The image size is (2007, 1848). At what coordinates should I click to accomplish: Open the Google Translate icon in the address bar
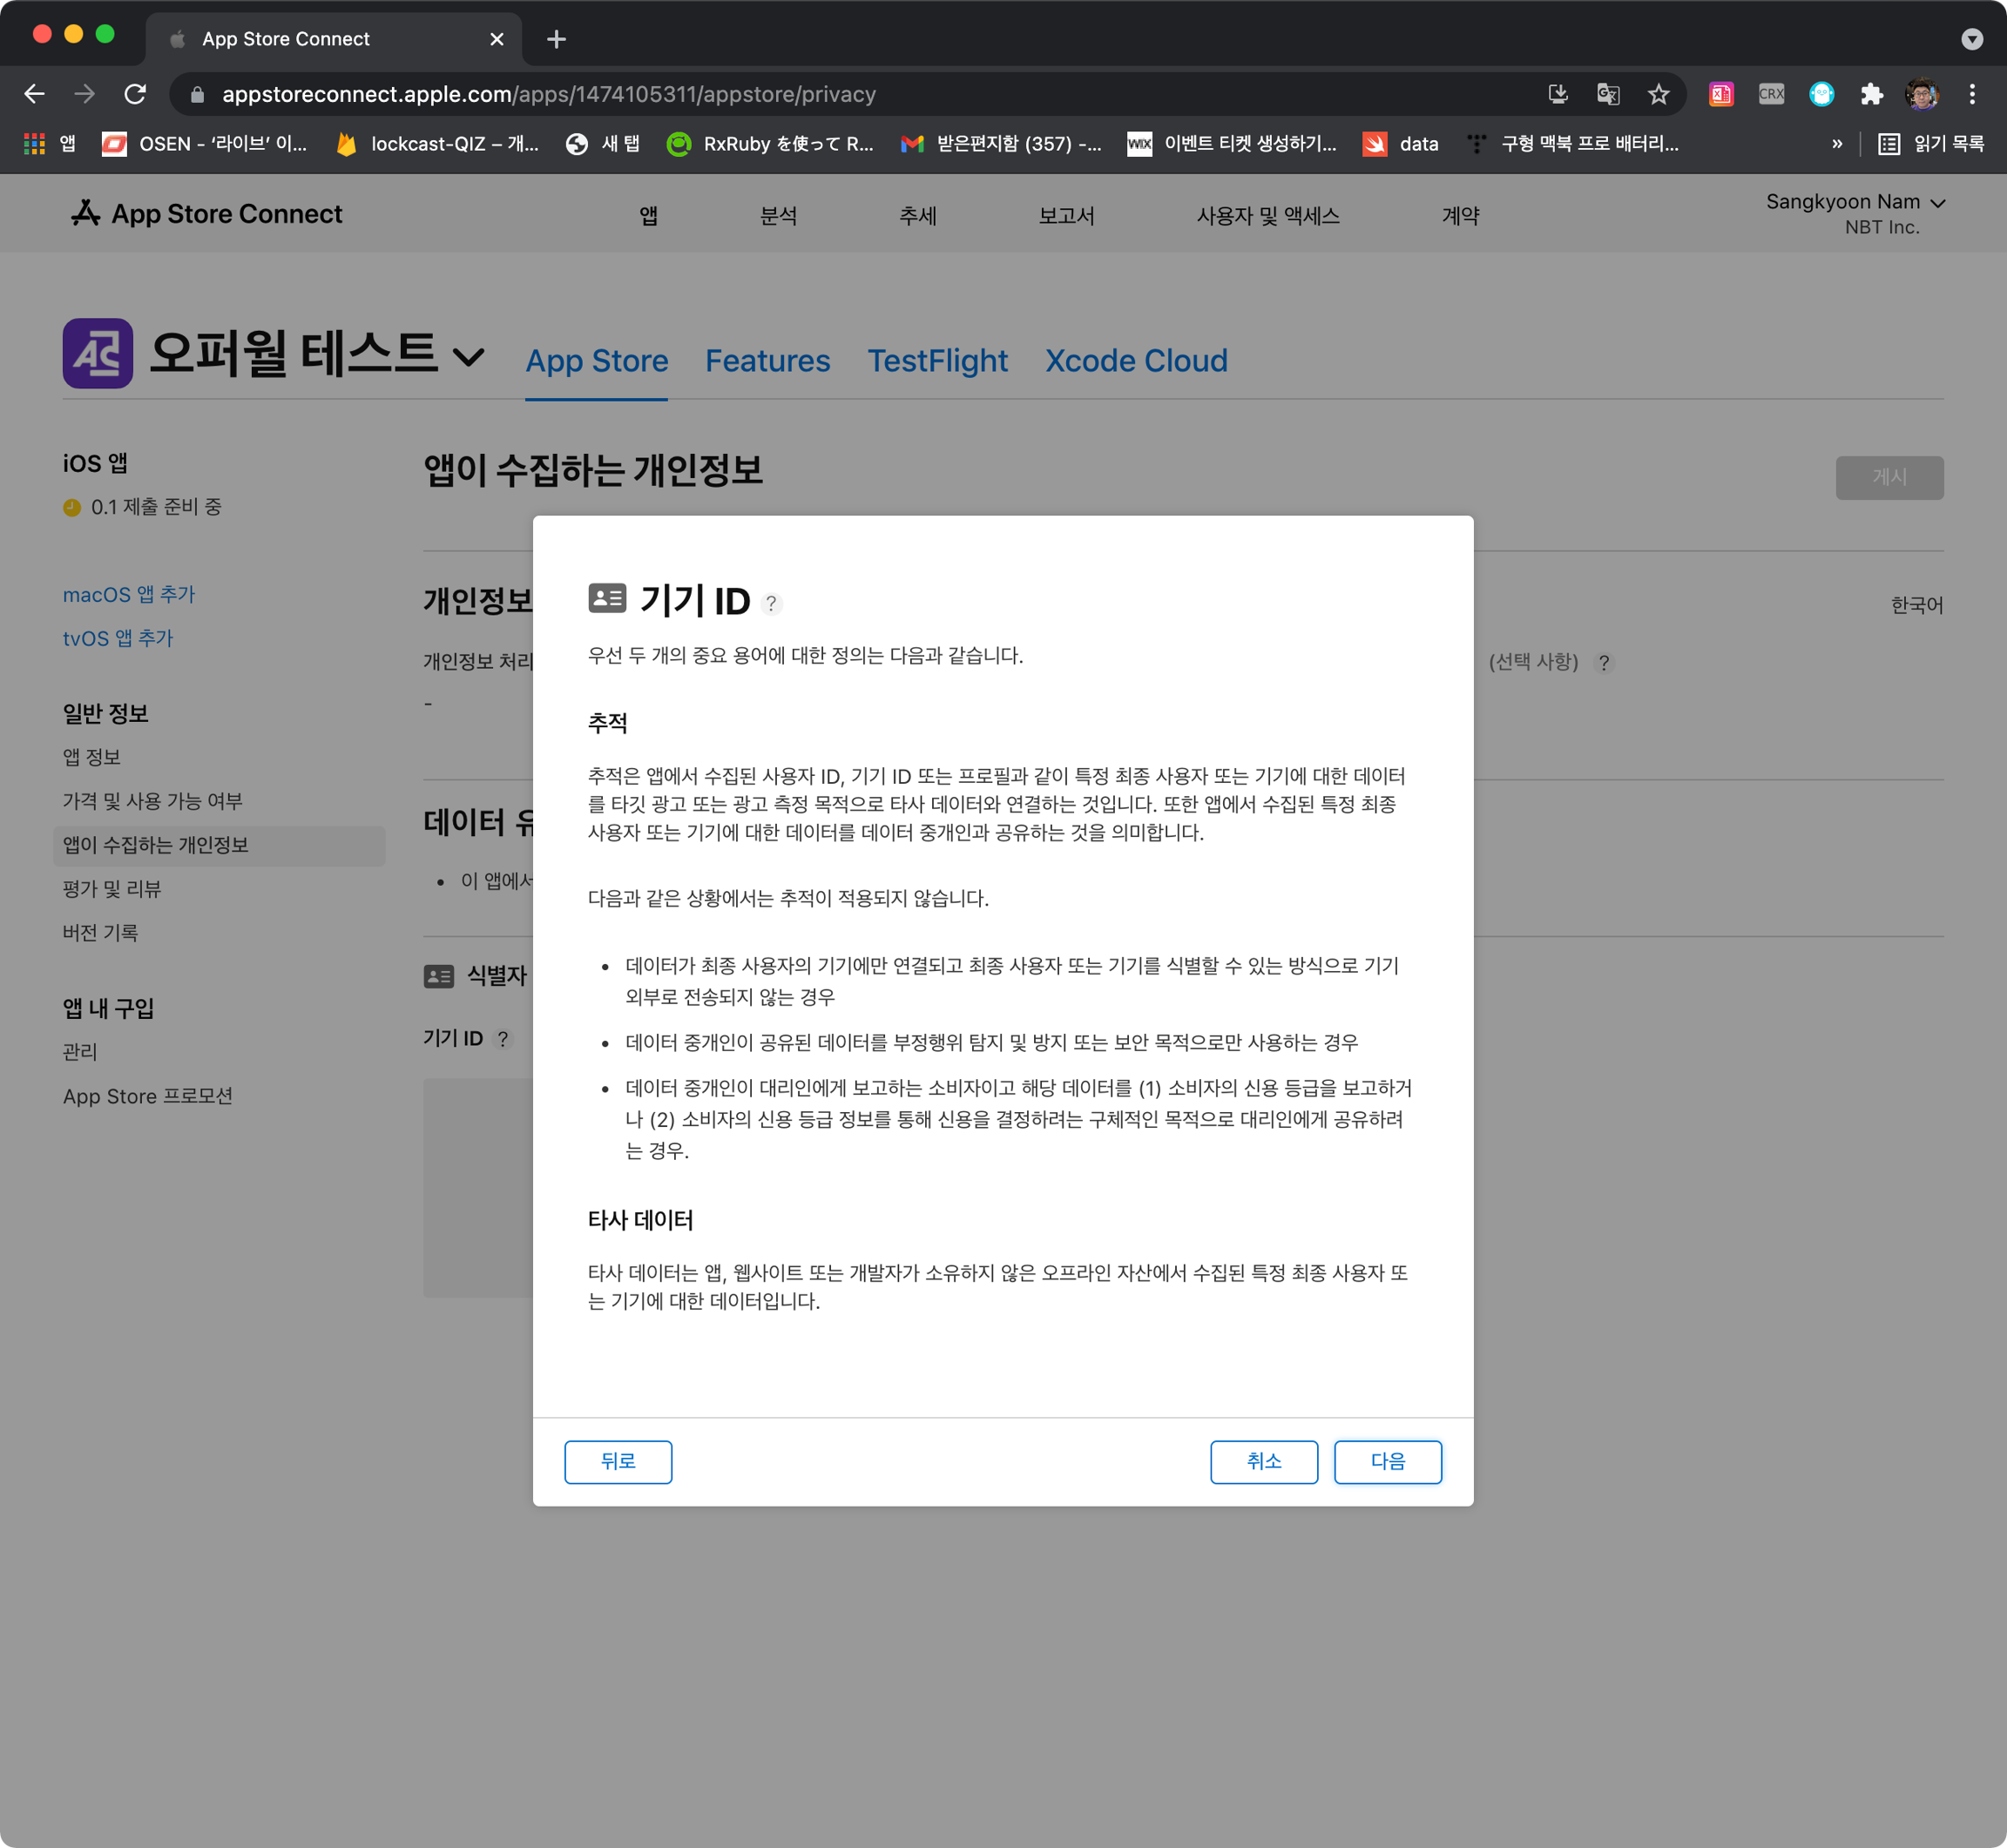(1608, 94)
